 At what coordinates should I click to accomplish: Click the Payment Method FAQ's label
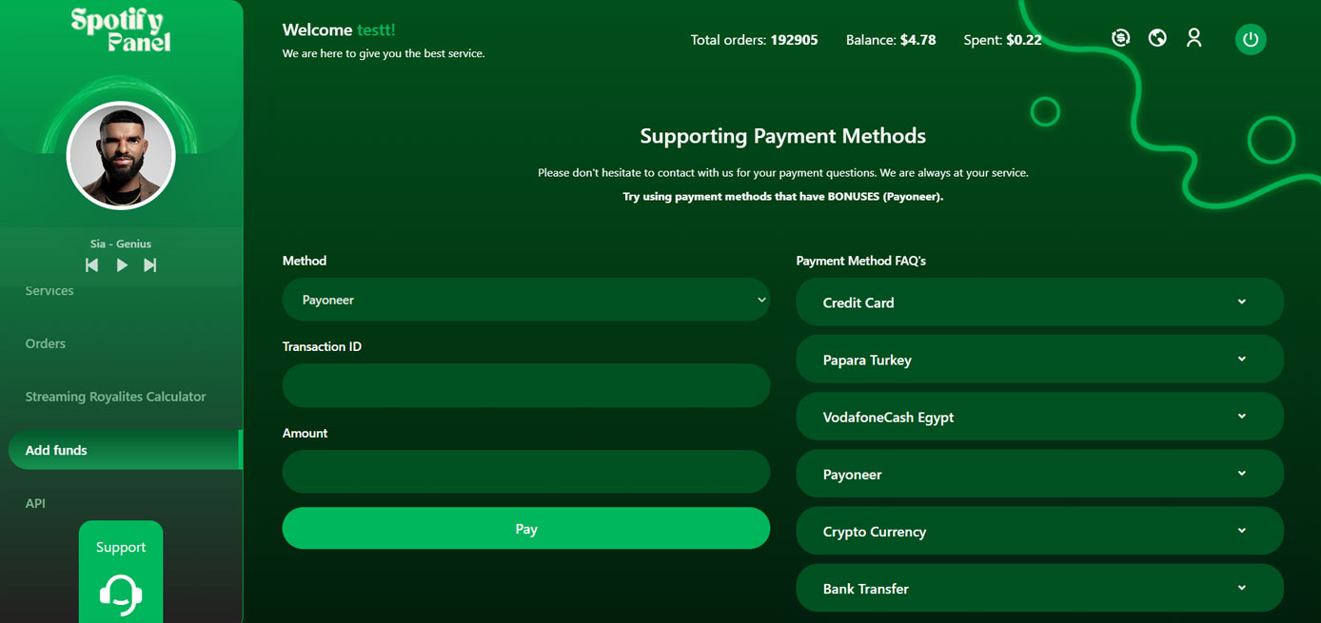point(860,261)
